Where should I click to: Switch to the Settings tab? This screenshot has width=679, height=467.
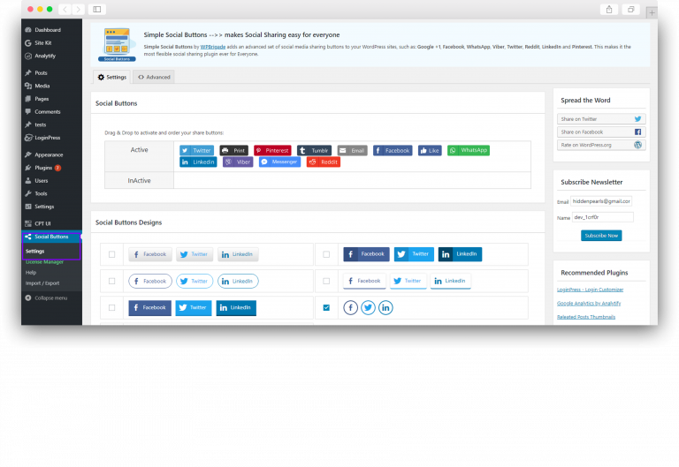[111, 77]
